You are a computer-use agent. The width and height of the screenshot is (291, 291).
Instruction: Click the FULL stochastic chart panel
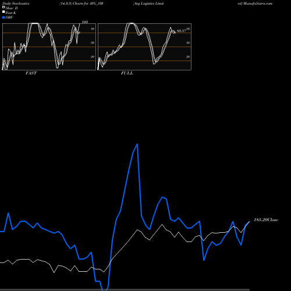144,47
